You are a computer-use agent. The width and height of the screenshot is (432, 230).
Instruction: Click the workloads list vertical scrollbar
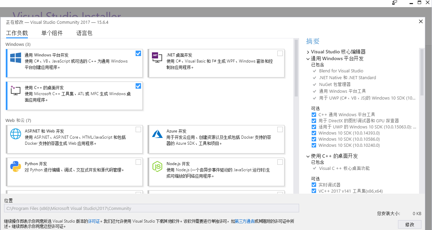coord(296,68)
